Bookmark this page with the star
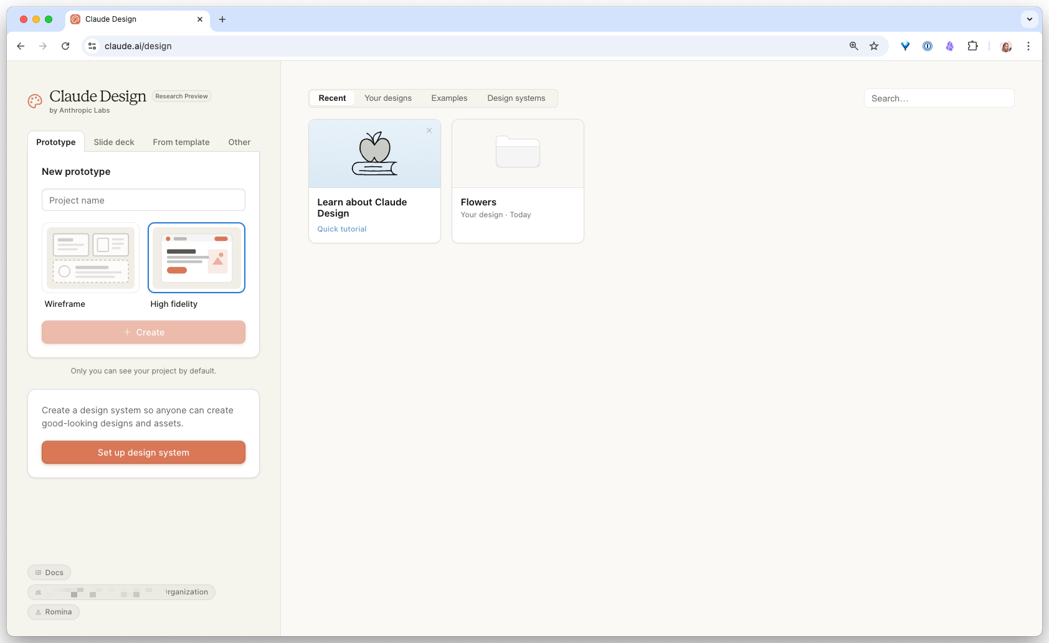 pos(874,46)
